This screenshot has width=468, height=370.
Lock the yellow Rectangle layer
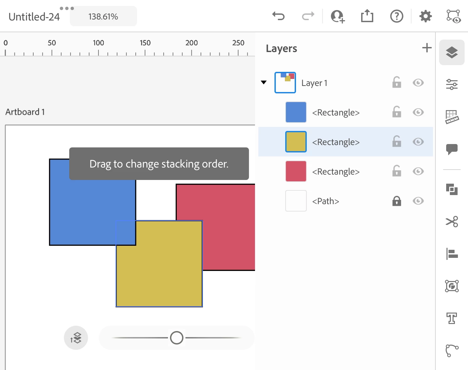click(x=397, y=141)
